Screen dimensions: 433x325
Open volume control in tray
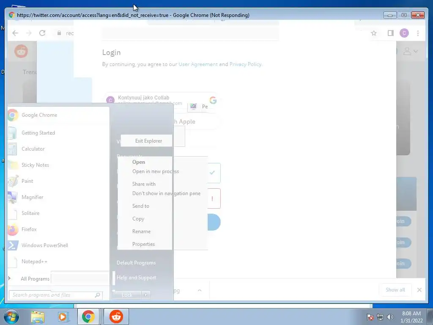[390, 317]
